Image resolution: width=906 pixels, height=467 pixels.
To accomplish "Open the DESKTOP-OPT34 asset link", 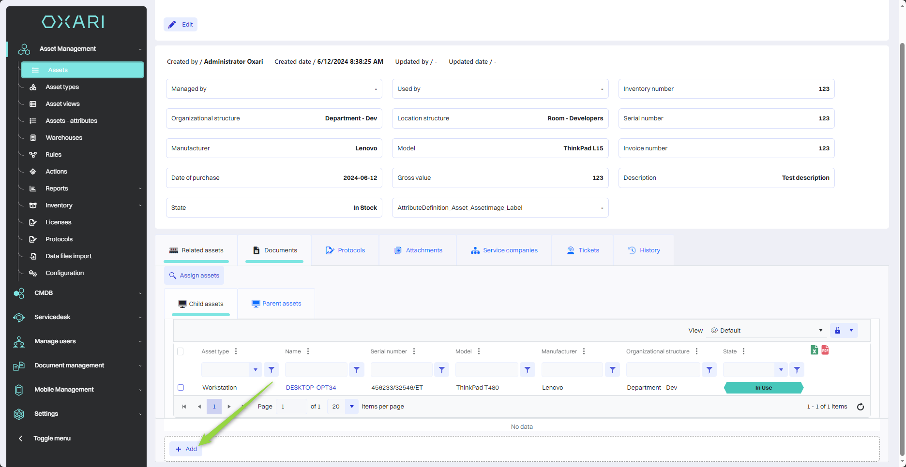I will tap(311, 388).
